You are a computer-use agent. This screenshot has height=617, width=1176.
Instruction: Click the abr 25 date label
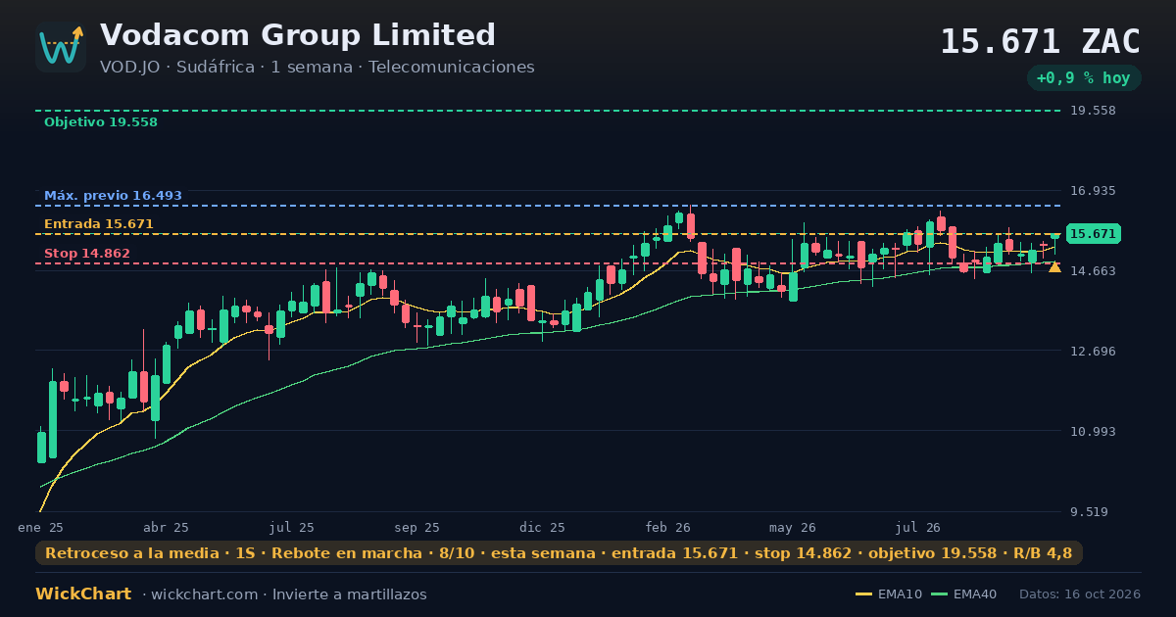pyautogui.click(x=166, y=528)
